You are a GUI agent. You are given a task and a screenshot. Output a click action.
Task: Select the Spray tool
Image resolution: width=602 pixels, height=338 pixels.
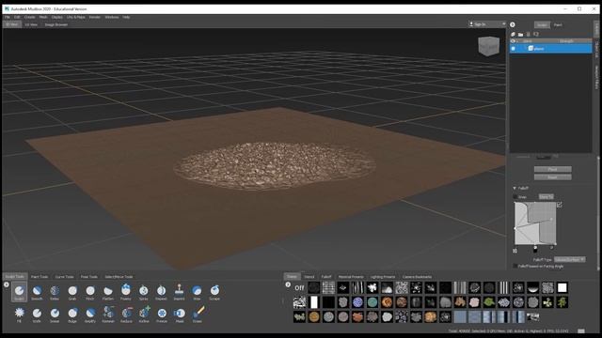point(144,292)
